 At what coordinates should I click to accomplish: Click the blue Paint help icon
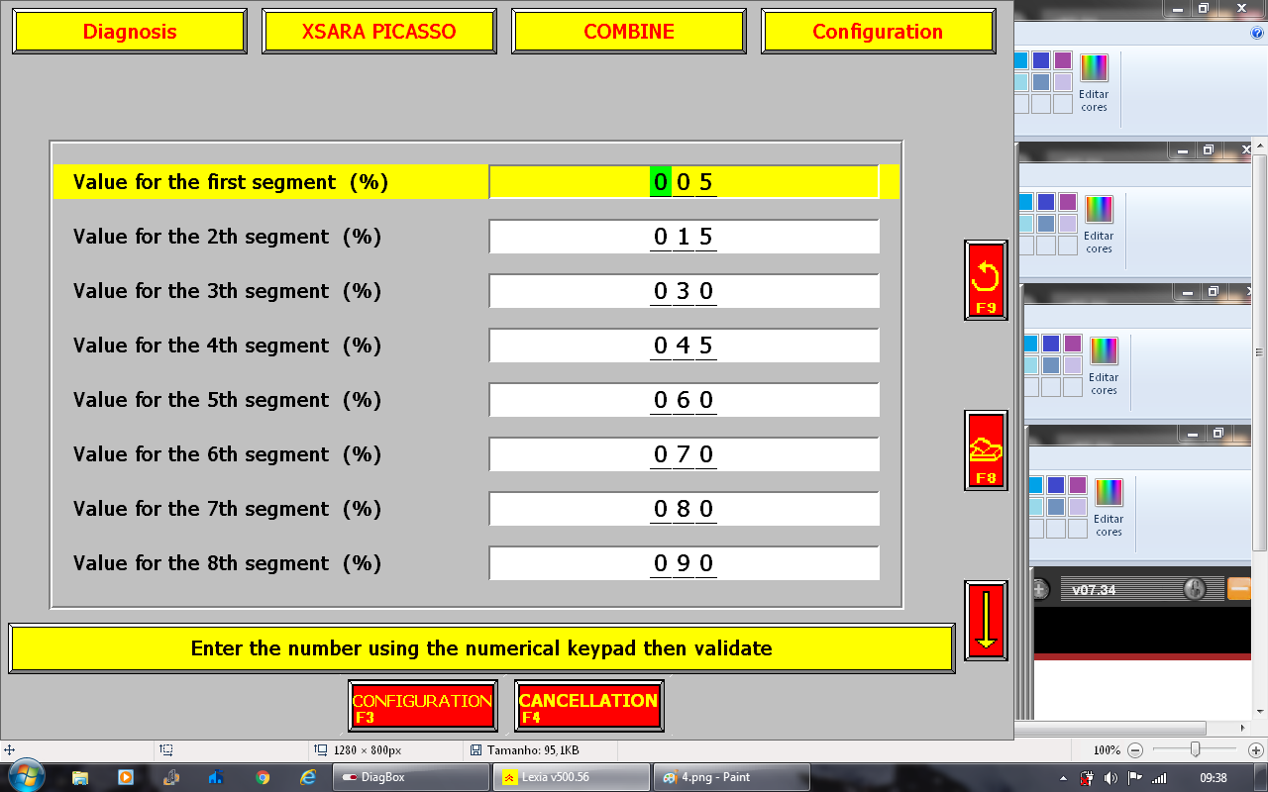[x=1257, y=33]
